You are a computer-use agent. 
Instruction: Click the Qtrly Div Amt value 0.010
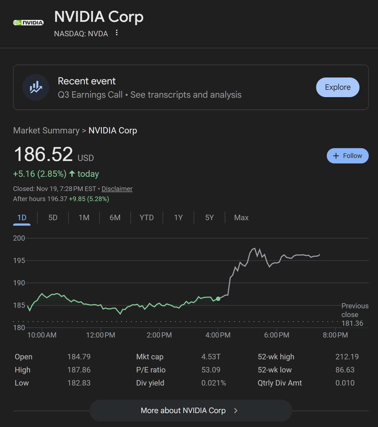click(345, 383)
